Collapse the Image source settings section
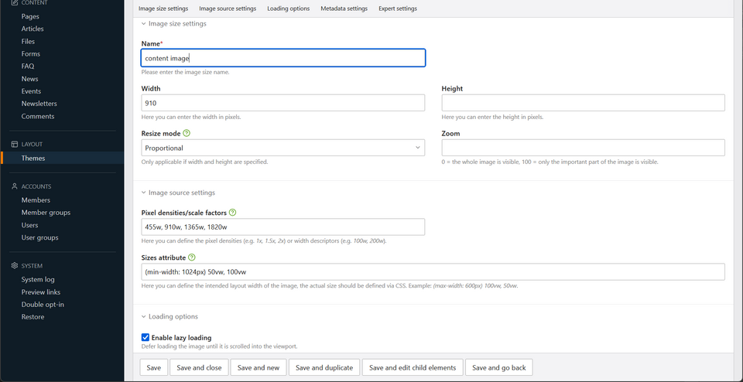The image size is (743, 382). (143, 193)
